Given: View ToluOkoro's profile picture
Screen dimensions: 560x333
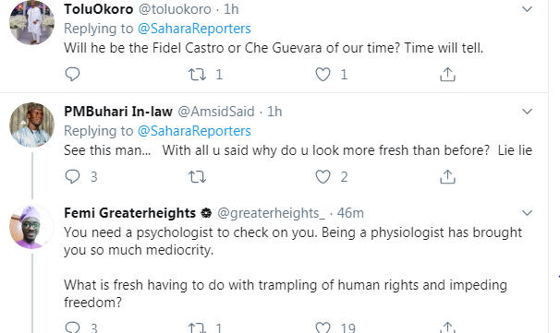Looking at the screenshot, I should point(31,22).
